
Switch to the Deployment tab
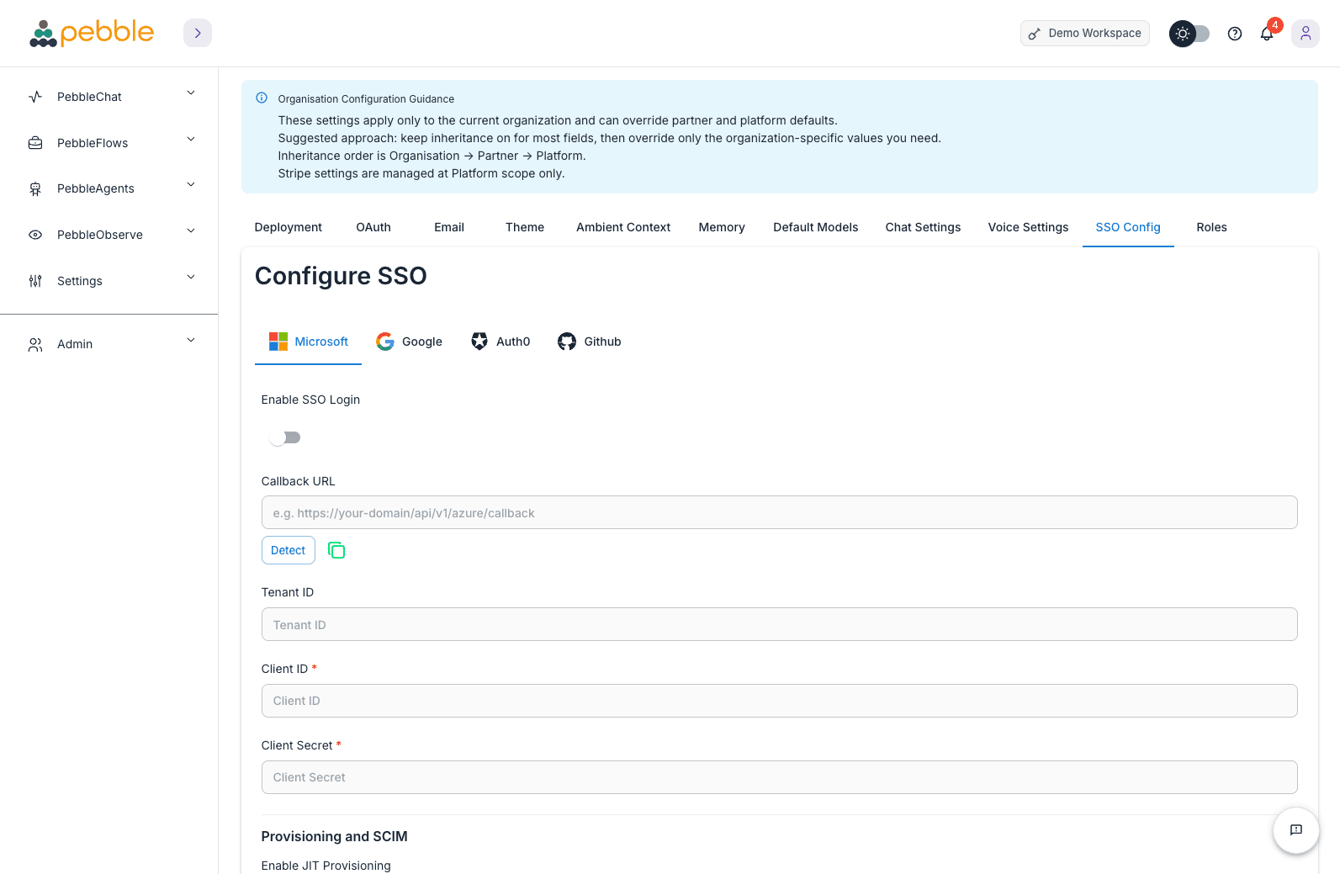tap(289, 227)
